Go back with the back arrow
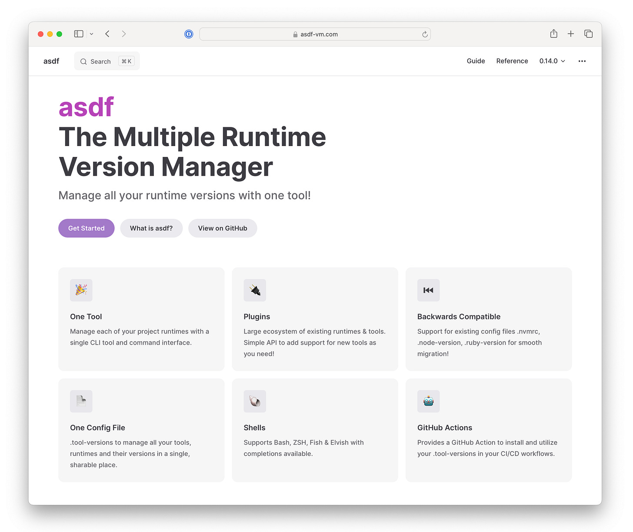 pos(107,34)
